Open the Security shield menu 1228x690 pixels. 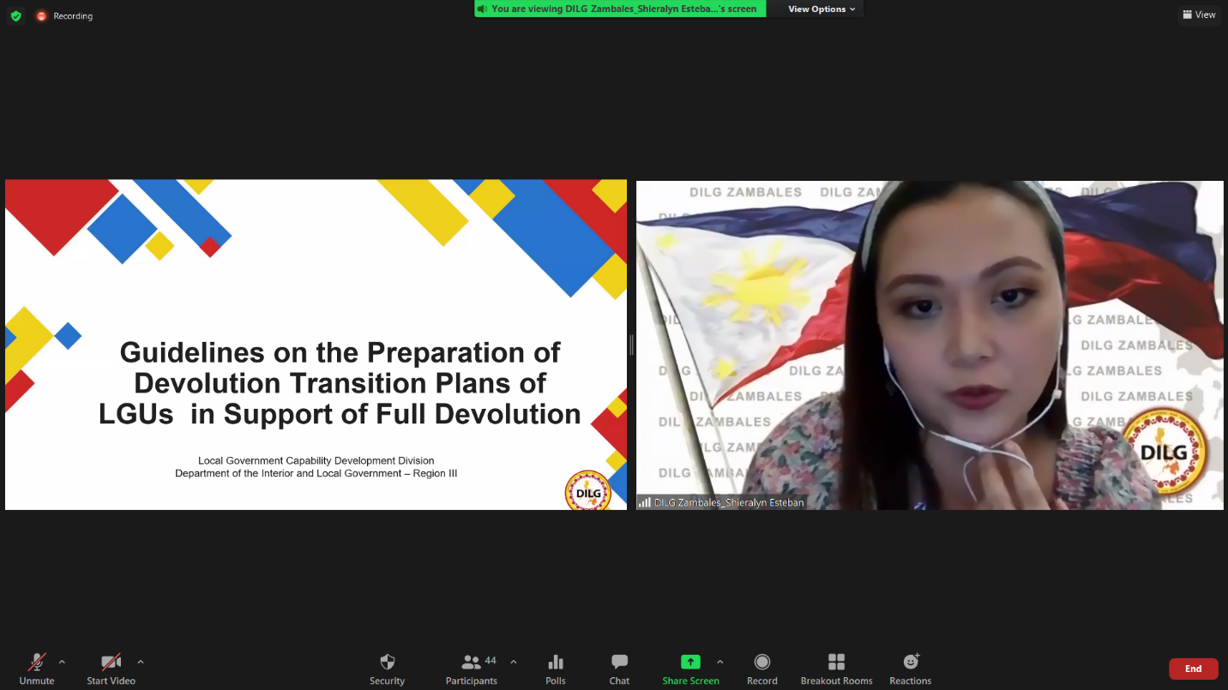pos(387,669)
